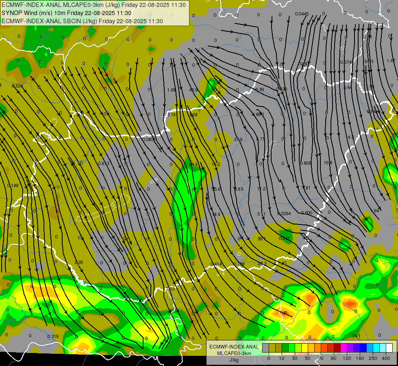Click the legend tick value 90
This screenshot has height=366, width=398.
(333, 358)
